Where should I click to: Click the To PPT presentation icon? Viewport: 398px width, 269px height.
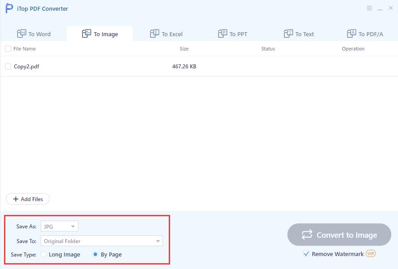coord(223,34)
